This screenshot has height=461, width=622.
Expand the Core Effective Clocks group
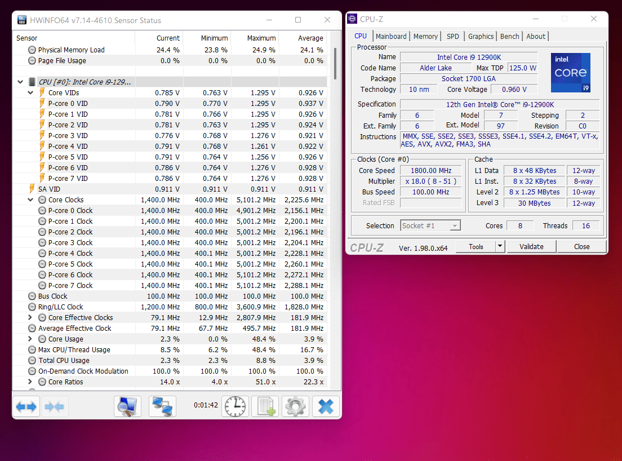pos(30,317)
